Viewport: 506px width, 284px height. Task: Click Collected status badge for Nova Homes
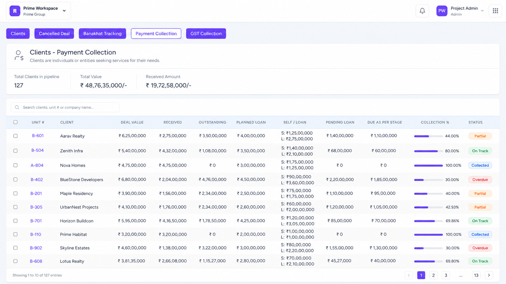point(480,165)
